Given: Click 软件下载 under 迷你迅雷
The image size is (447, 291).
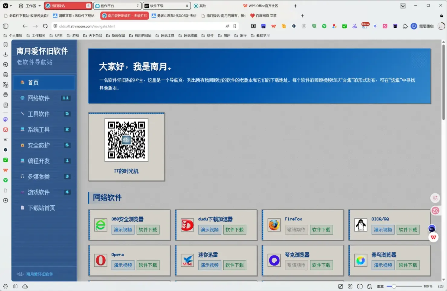Looking at the screenshot, I should pyautogui.click(x=235, y=265).
